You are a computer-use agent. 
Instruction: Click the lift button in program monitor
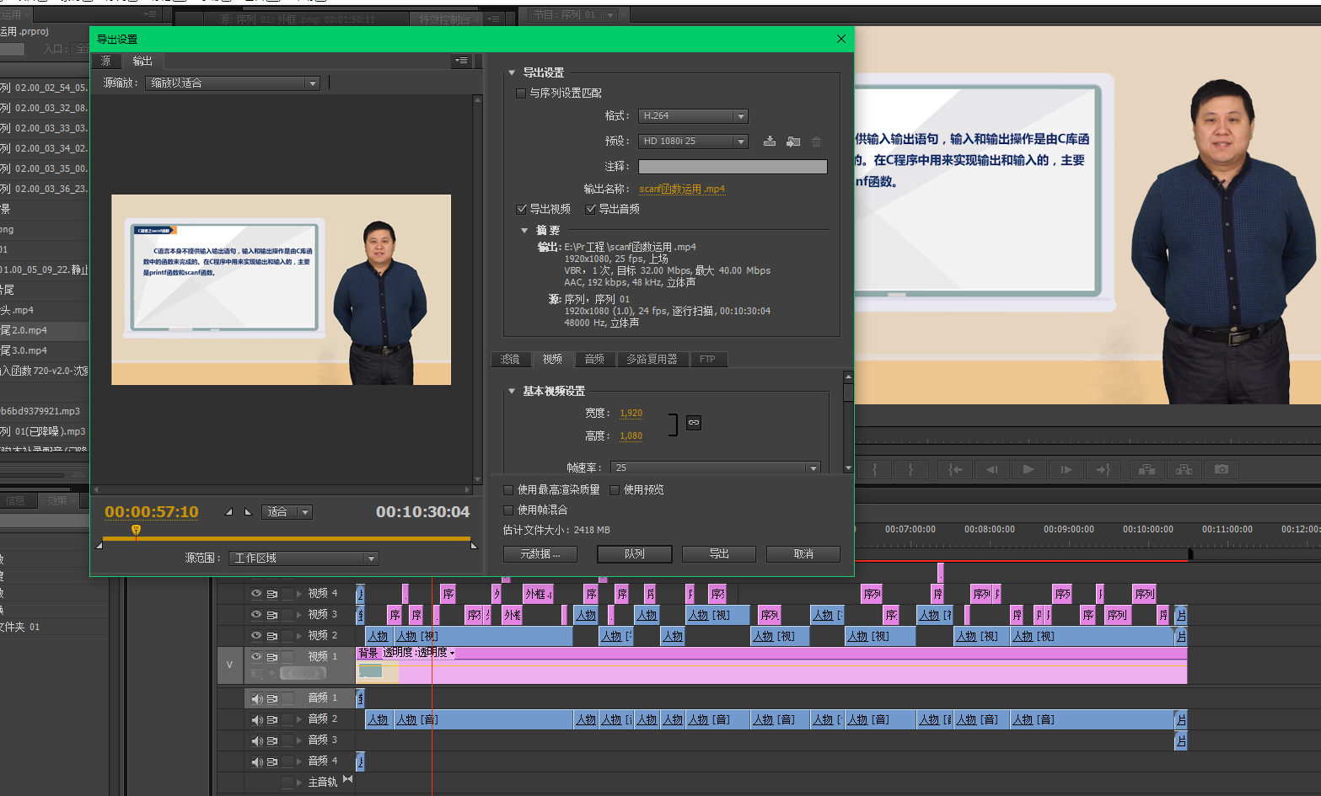(x=1146, y=469)
